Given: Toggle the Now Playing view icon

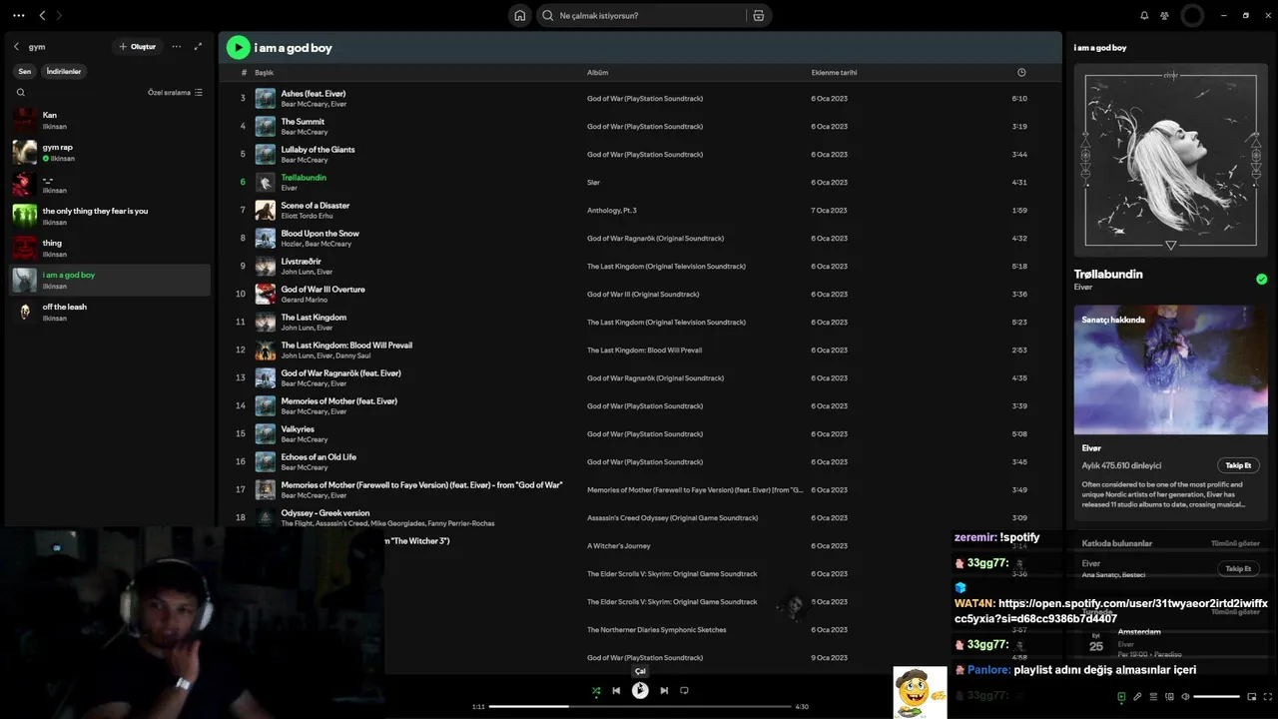Looking at the screenshot, I should [x=1121, y=697].
